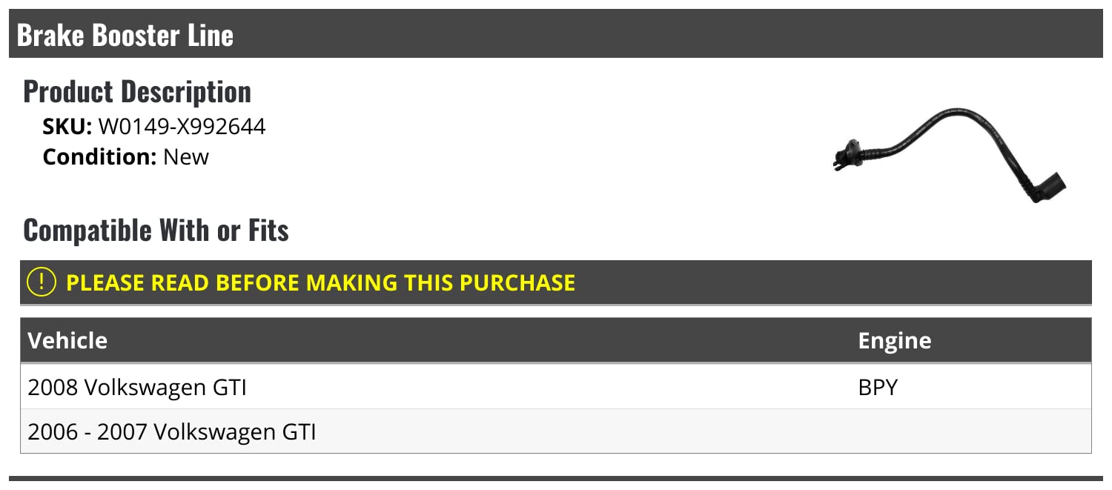
Task: Select the SKU number W0149-X992644
Action: click(x=182, y=128)
